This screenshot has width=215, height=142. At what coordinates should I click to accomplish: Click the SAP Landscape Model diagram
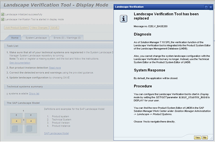click(x=23, y=122)
